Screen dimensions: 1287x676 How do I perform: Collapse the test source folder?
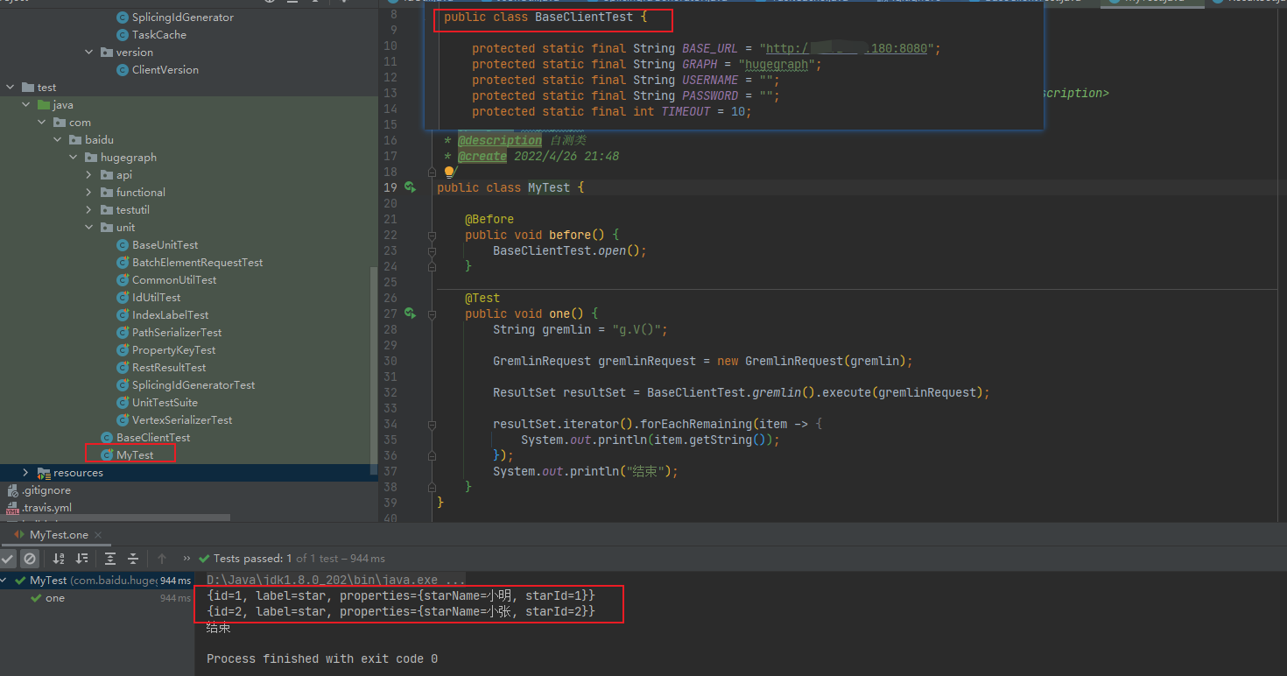point(11,87)
